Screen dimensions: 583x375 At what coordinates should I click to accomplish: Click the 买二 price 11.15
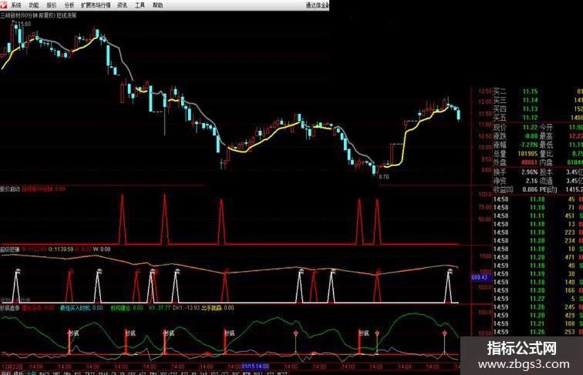pos(530,91)
